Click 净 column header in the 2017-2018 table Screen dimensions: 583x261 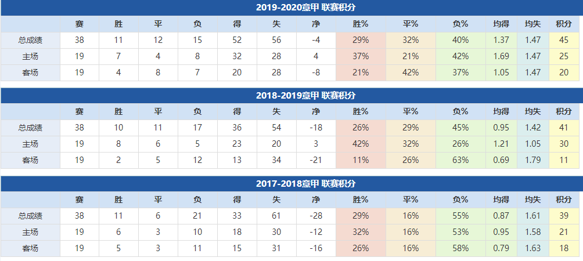[x=316, y=200]
